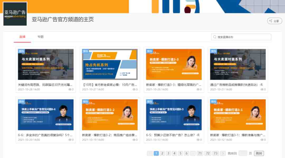The width and height of the screenshot is (285, 158).
Task: Click the live-stream name search field
Action: pyautogui.click(x=241, y=37)
